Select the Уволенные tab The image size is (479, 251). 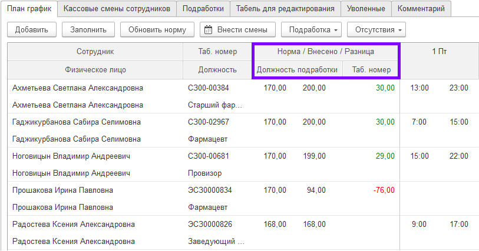click(x=366, y=9)
